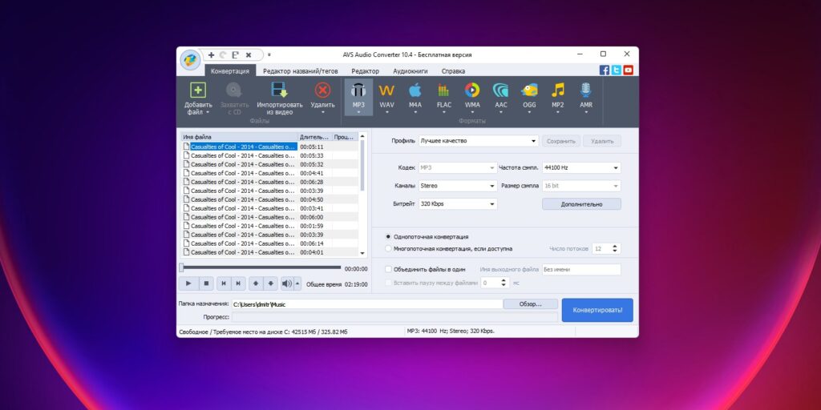Move selected file down with down-arrow button
Image resolution: width=821 pixels, height=410 pixels.
click(270, 283)
